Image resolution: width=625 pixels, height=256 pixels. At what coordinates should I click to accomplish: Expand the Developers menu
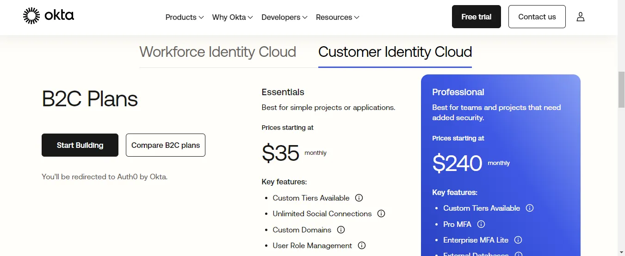coord(284,17)
